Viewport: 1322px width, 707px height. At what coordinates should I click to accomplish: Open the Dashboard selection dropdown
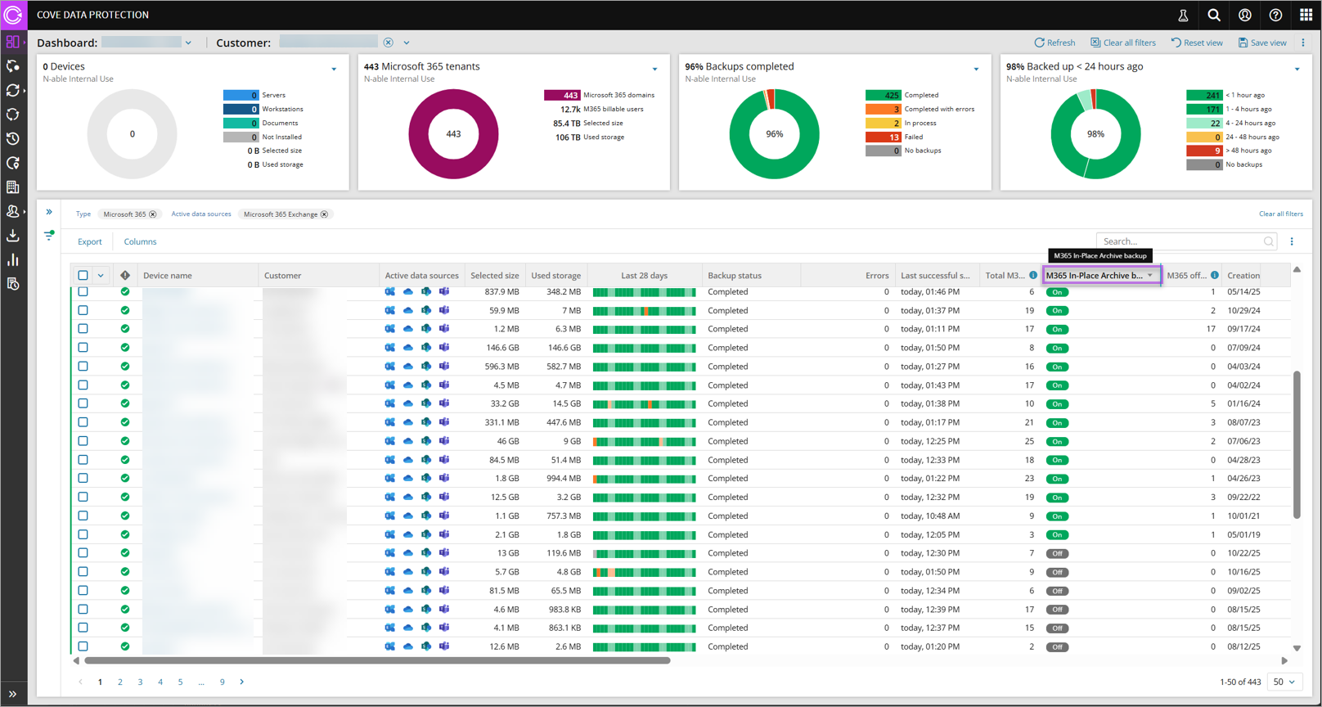pyautogui.click(x=188, y=43)
